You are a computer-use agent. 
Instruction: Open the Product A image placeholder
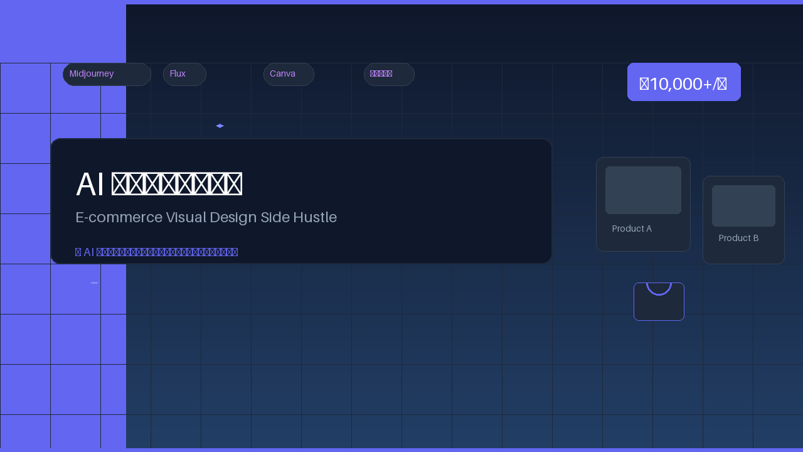click(643, 190)
